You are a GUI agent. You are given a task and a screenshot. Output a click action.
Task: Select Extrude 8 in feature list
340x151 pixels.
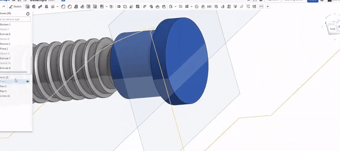pyautogui.click(x=5, y=68)
